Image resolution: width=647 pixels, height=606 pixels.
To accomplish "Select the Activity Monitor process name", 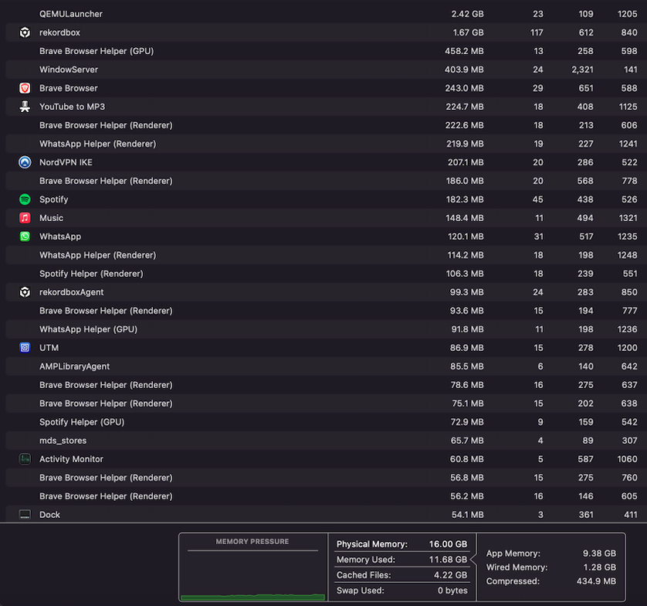I will (71, 459).
